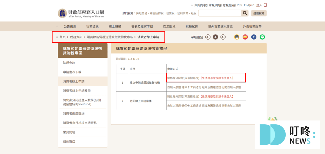Viewport: 325px width, 154px height.
Task: Open 網站導覽 site map link
Action: 201,5
